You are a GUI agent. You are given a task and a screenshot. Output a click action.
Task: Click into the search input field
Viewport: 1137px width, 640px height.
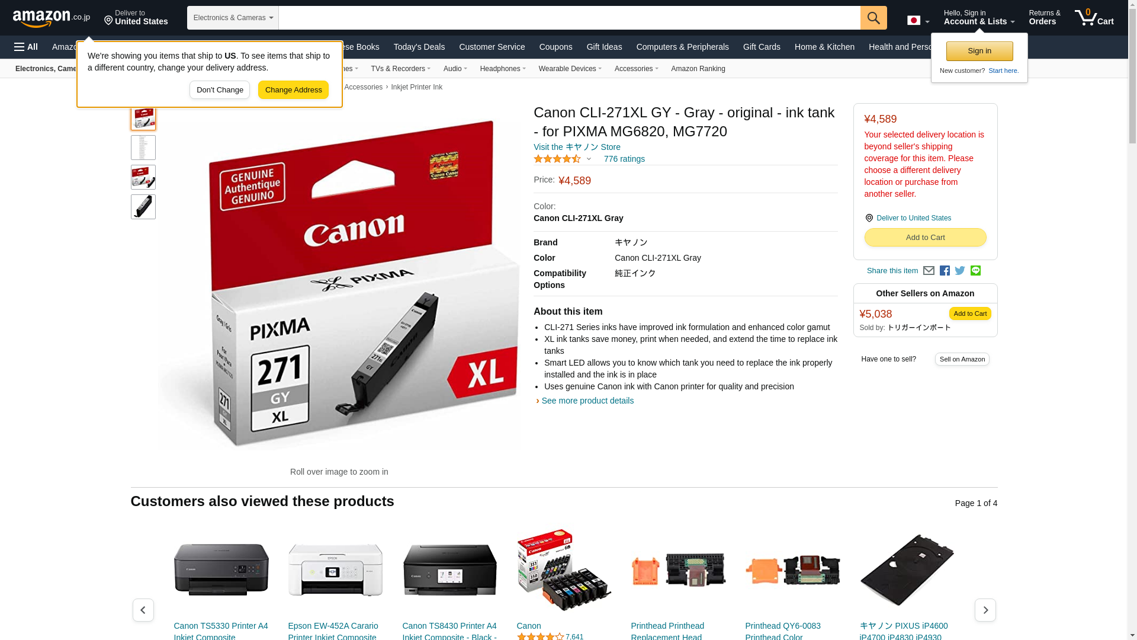(x=569, y=18)
